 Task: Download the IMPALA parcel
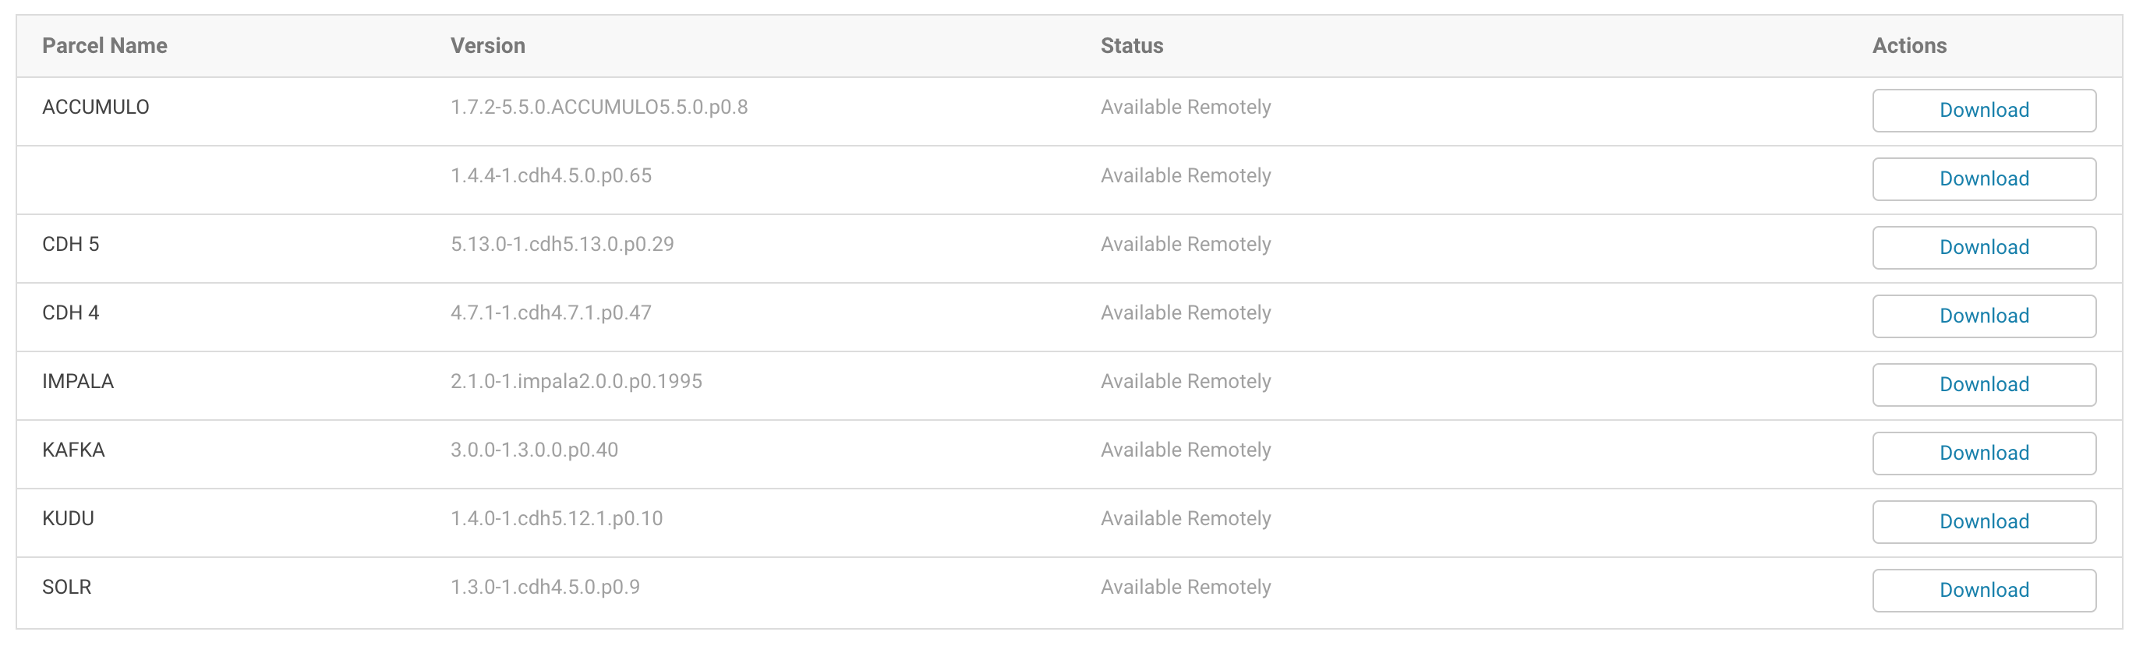[x=1983, y=384]
